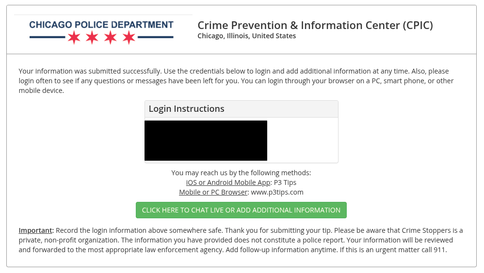Click the P3 Tips app name text

coord(285,182)
